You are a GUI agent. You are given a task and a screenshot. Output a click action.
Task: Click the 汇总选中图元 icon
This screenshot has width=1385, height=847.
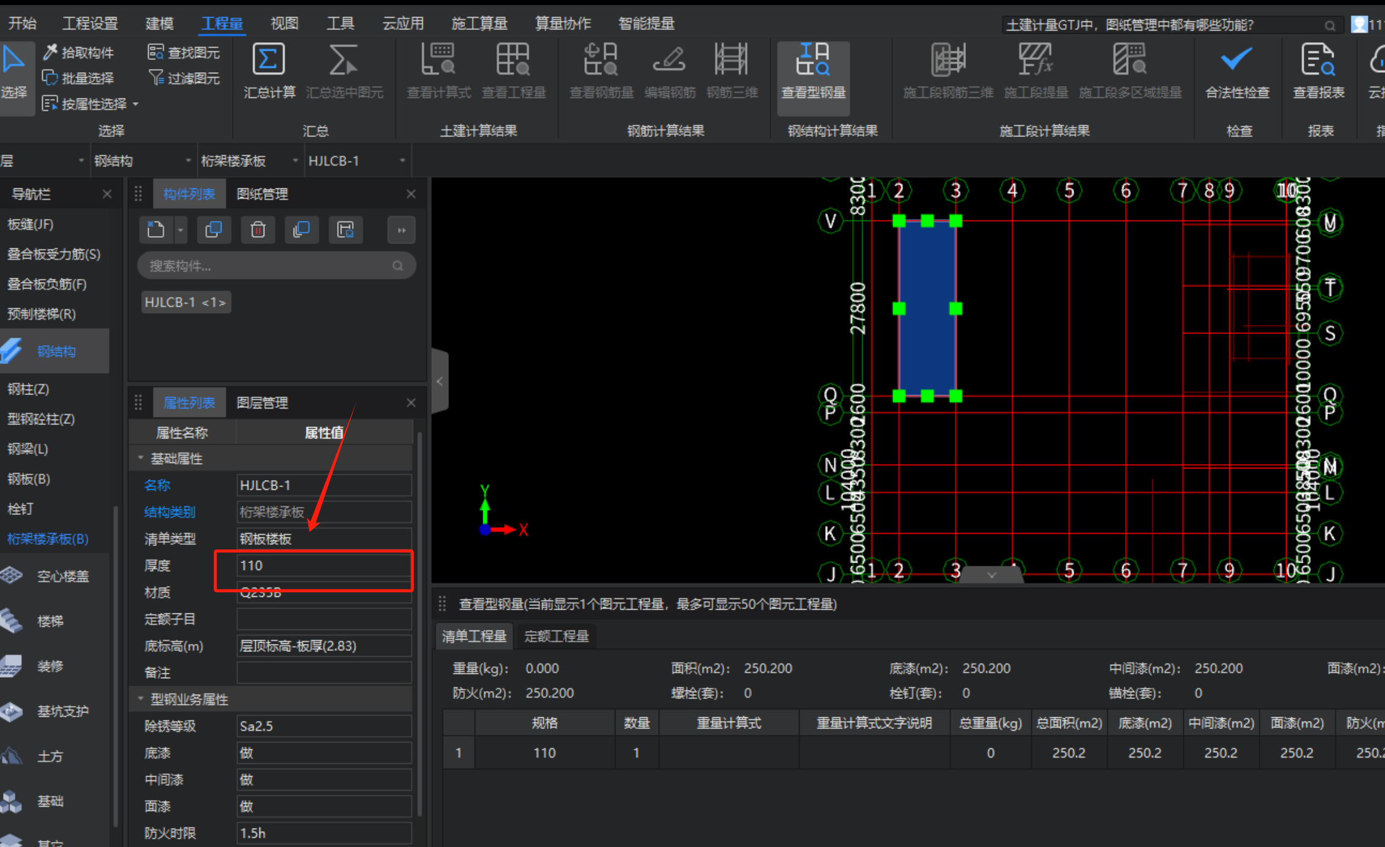click(x=343, y=59)
